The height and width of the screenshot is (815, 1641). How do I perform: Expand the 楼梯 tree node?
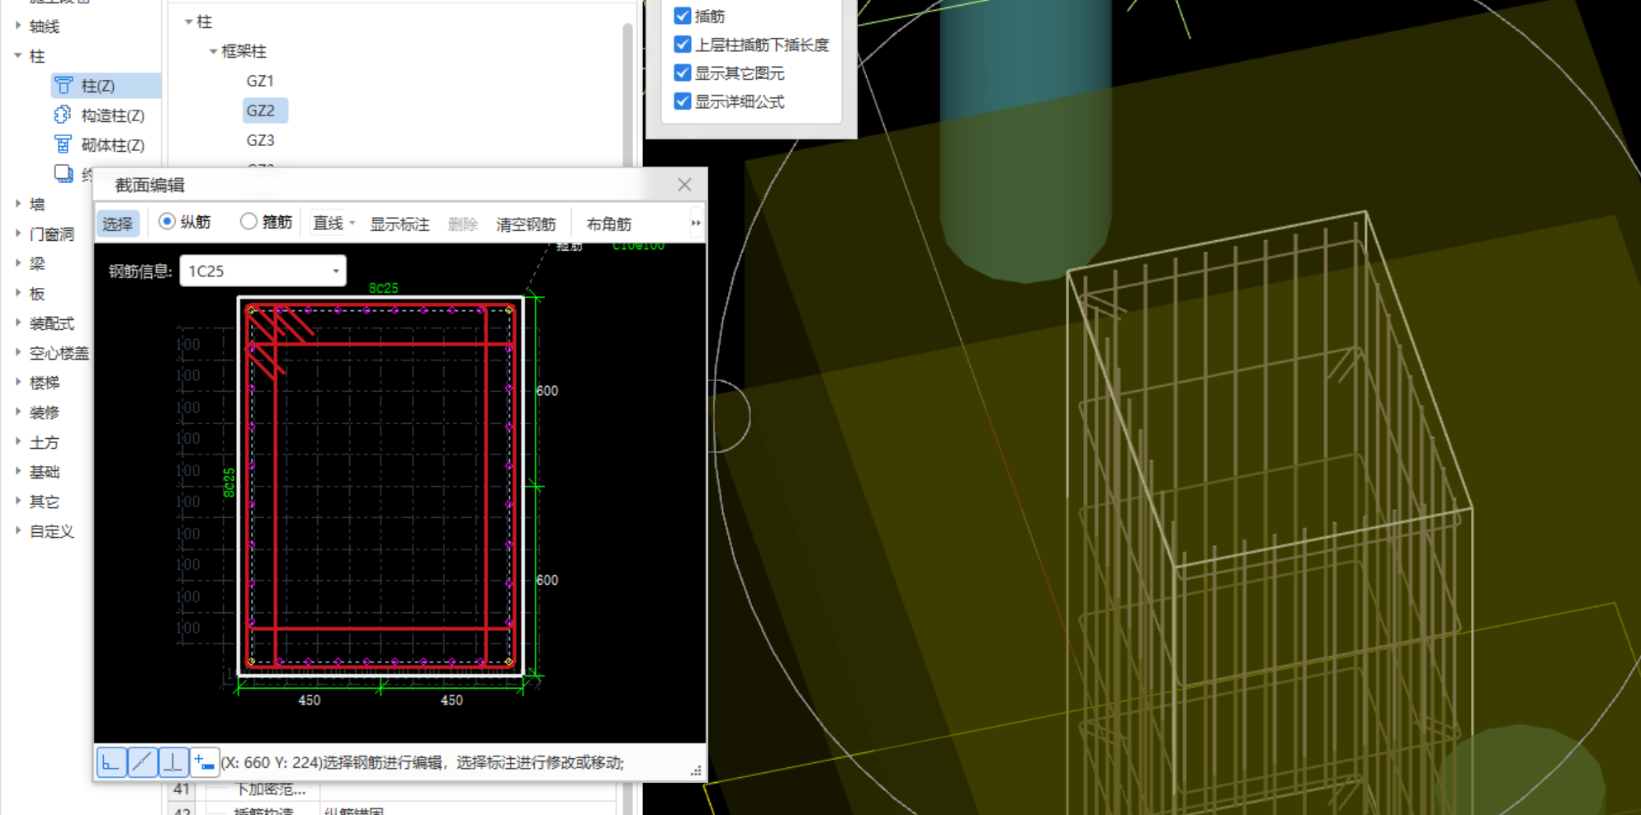click(x=18, y=382)
